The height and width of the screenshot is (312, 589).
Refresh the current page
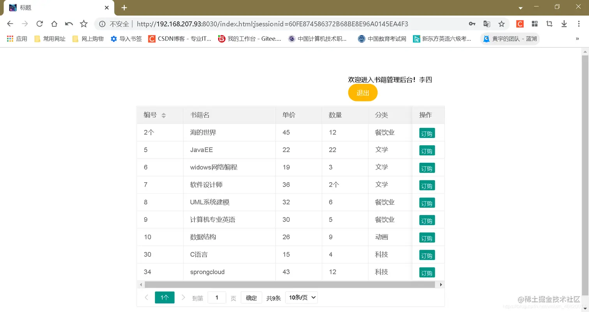39,24
